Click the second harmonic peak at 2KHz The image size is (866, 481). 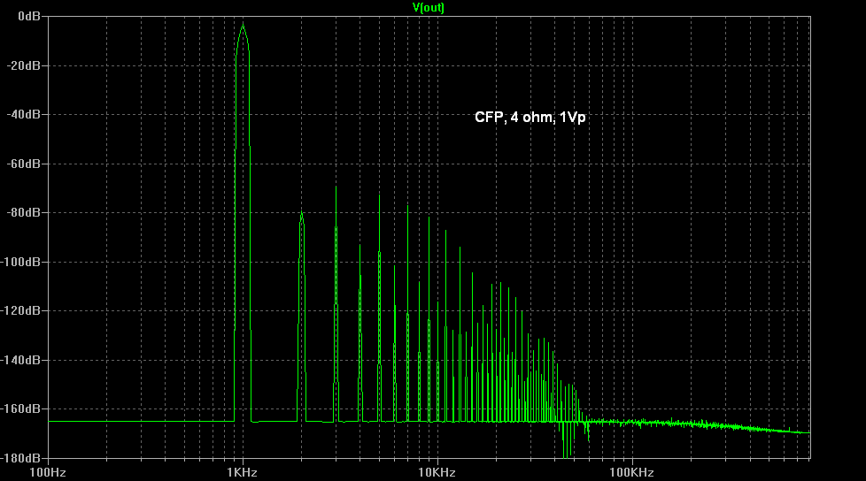302,212
